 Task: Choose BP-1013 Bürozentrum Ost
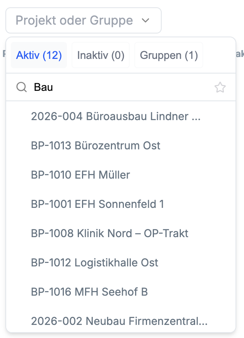tap(95, 146)
